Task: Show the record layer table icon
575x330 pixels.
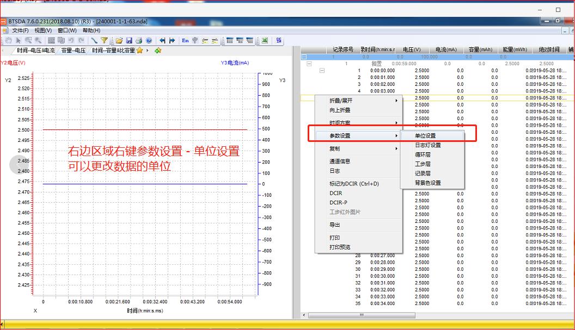Action: pos(250,40)
